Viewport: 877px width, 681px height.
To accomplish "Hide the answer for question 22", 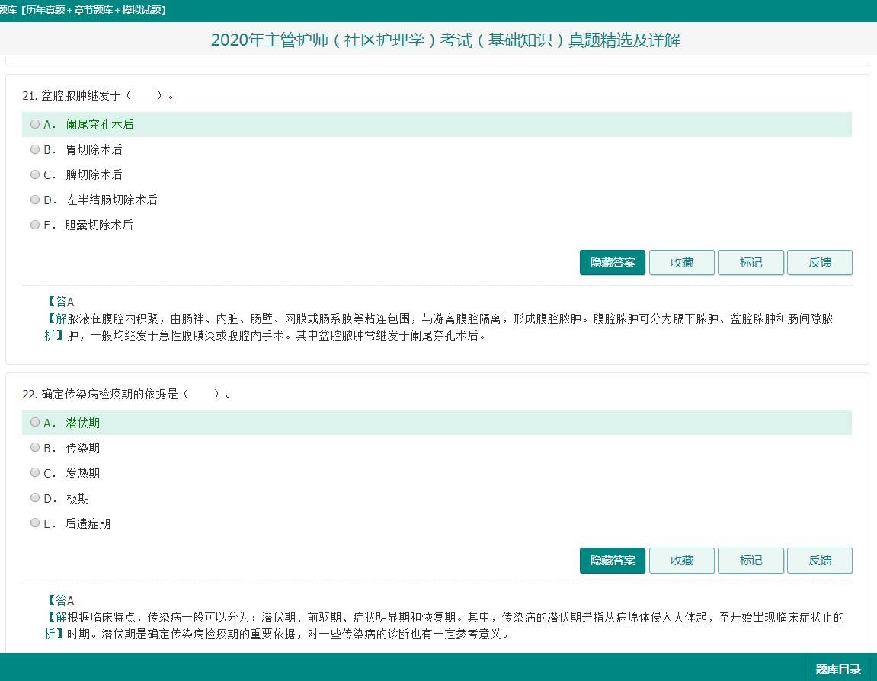I will pos(612,561).
